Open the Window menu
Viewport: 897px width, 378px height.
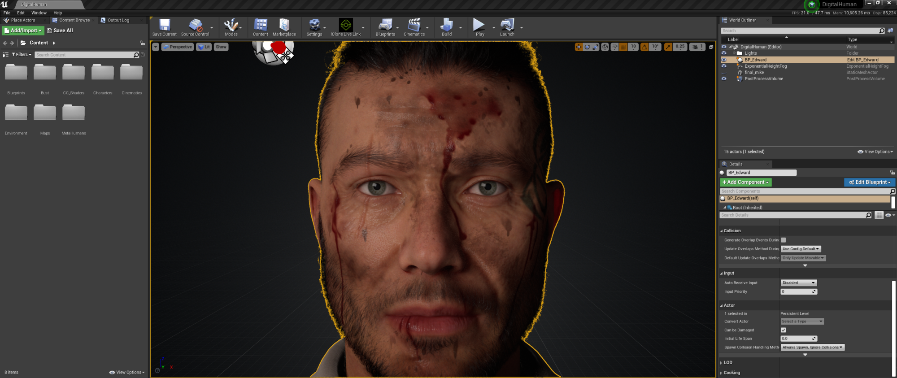[39, 13]
